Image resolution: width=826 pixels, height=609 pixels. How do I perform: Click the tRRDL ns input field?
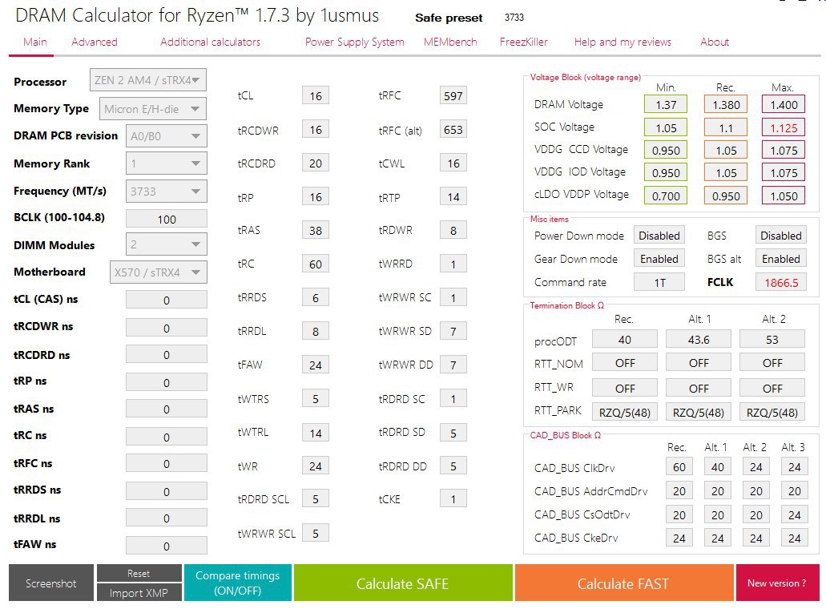pyautogui.click(x=166, y=518)
